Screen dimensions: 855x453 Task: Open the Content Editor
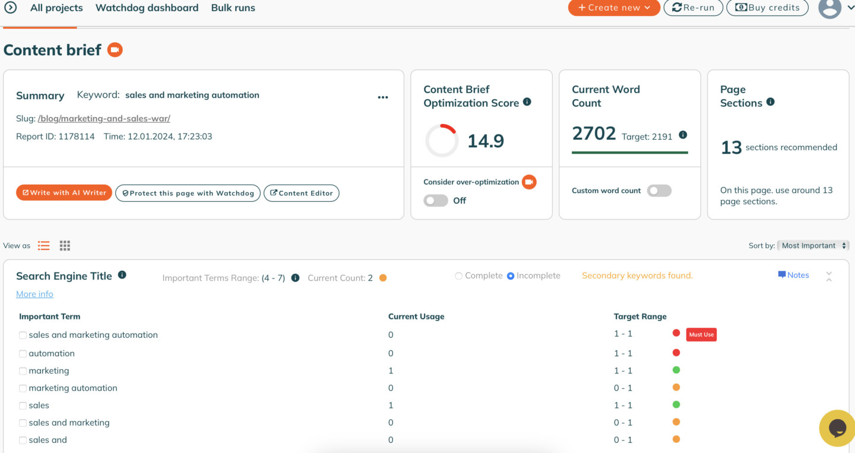301,193
